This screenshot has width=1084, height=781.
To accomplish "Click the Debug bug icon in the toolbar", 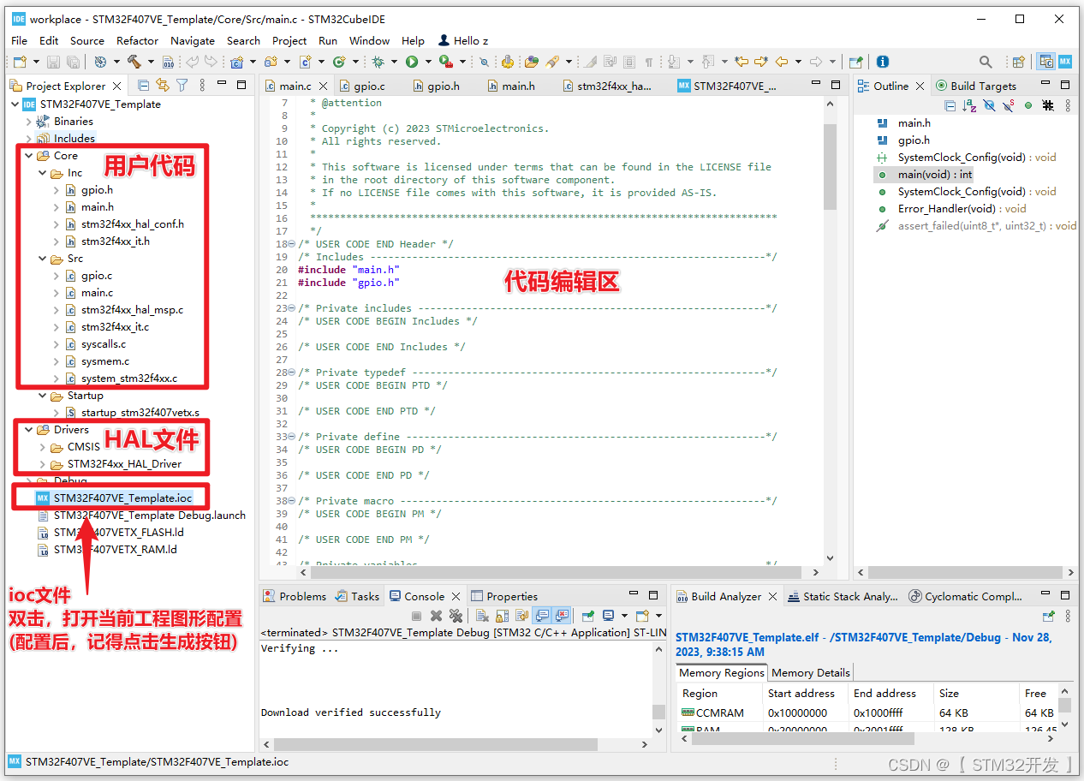I will [378, 62].
